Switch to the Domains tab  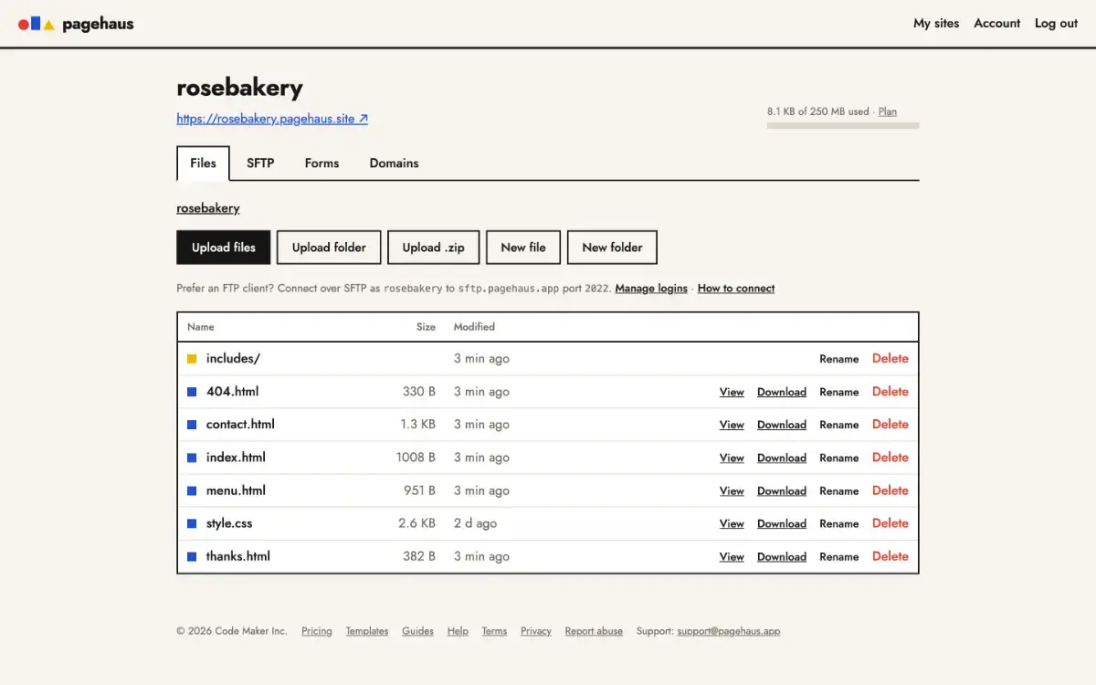pyautogui.click(x=394, y=163)
